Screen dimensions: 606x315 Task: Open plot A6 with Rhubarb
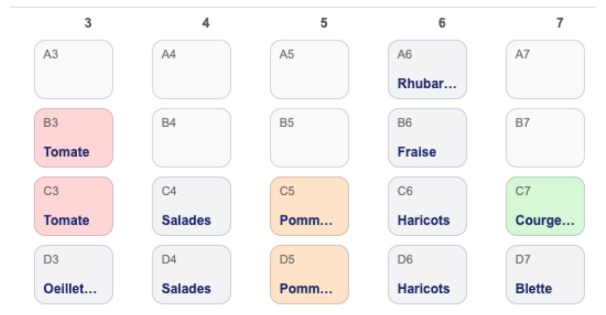point(427,70)
